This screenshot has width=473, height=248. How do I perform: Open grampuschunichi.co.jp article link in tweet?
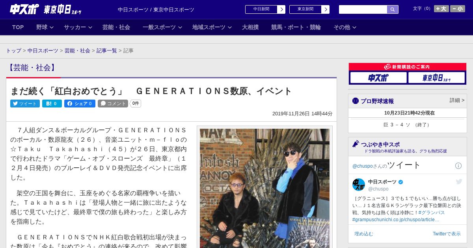tap(396, 220)
